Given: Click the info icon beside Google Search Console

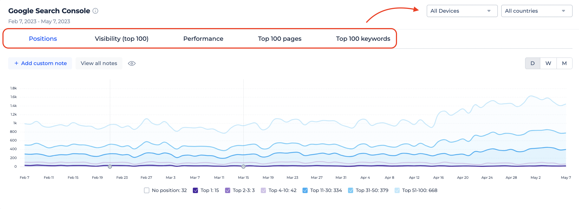Looking at the screenshot, I should pos(95,11).
